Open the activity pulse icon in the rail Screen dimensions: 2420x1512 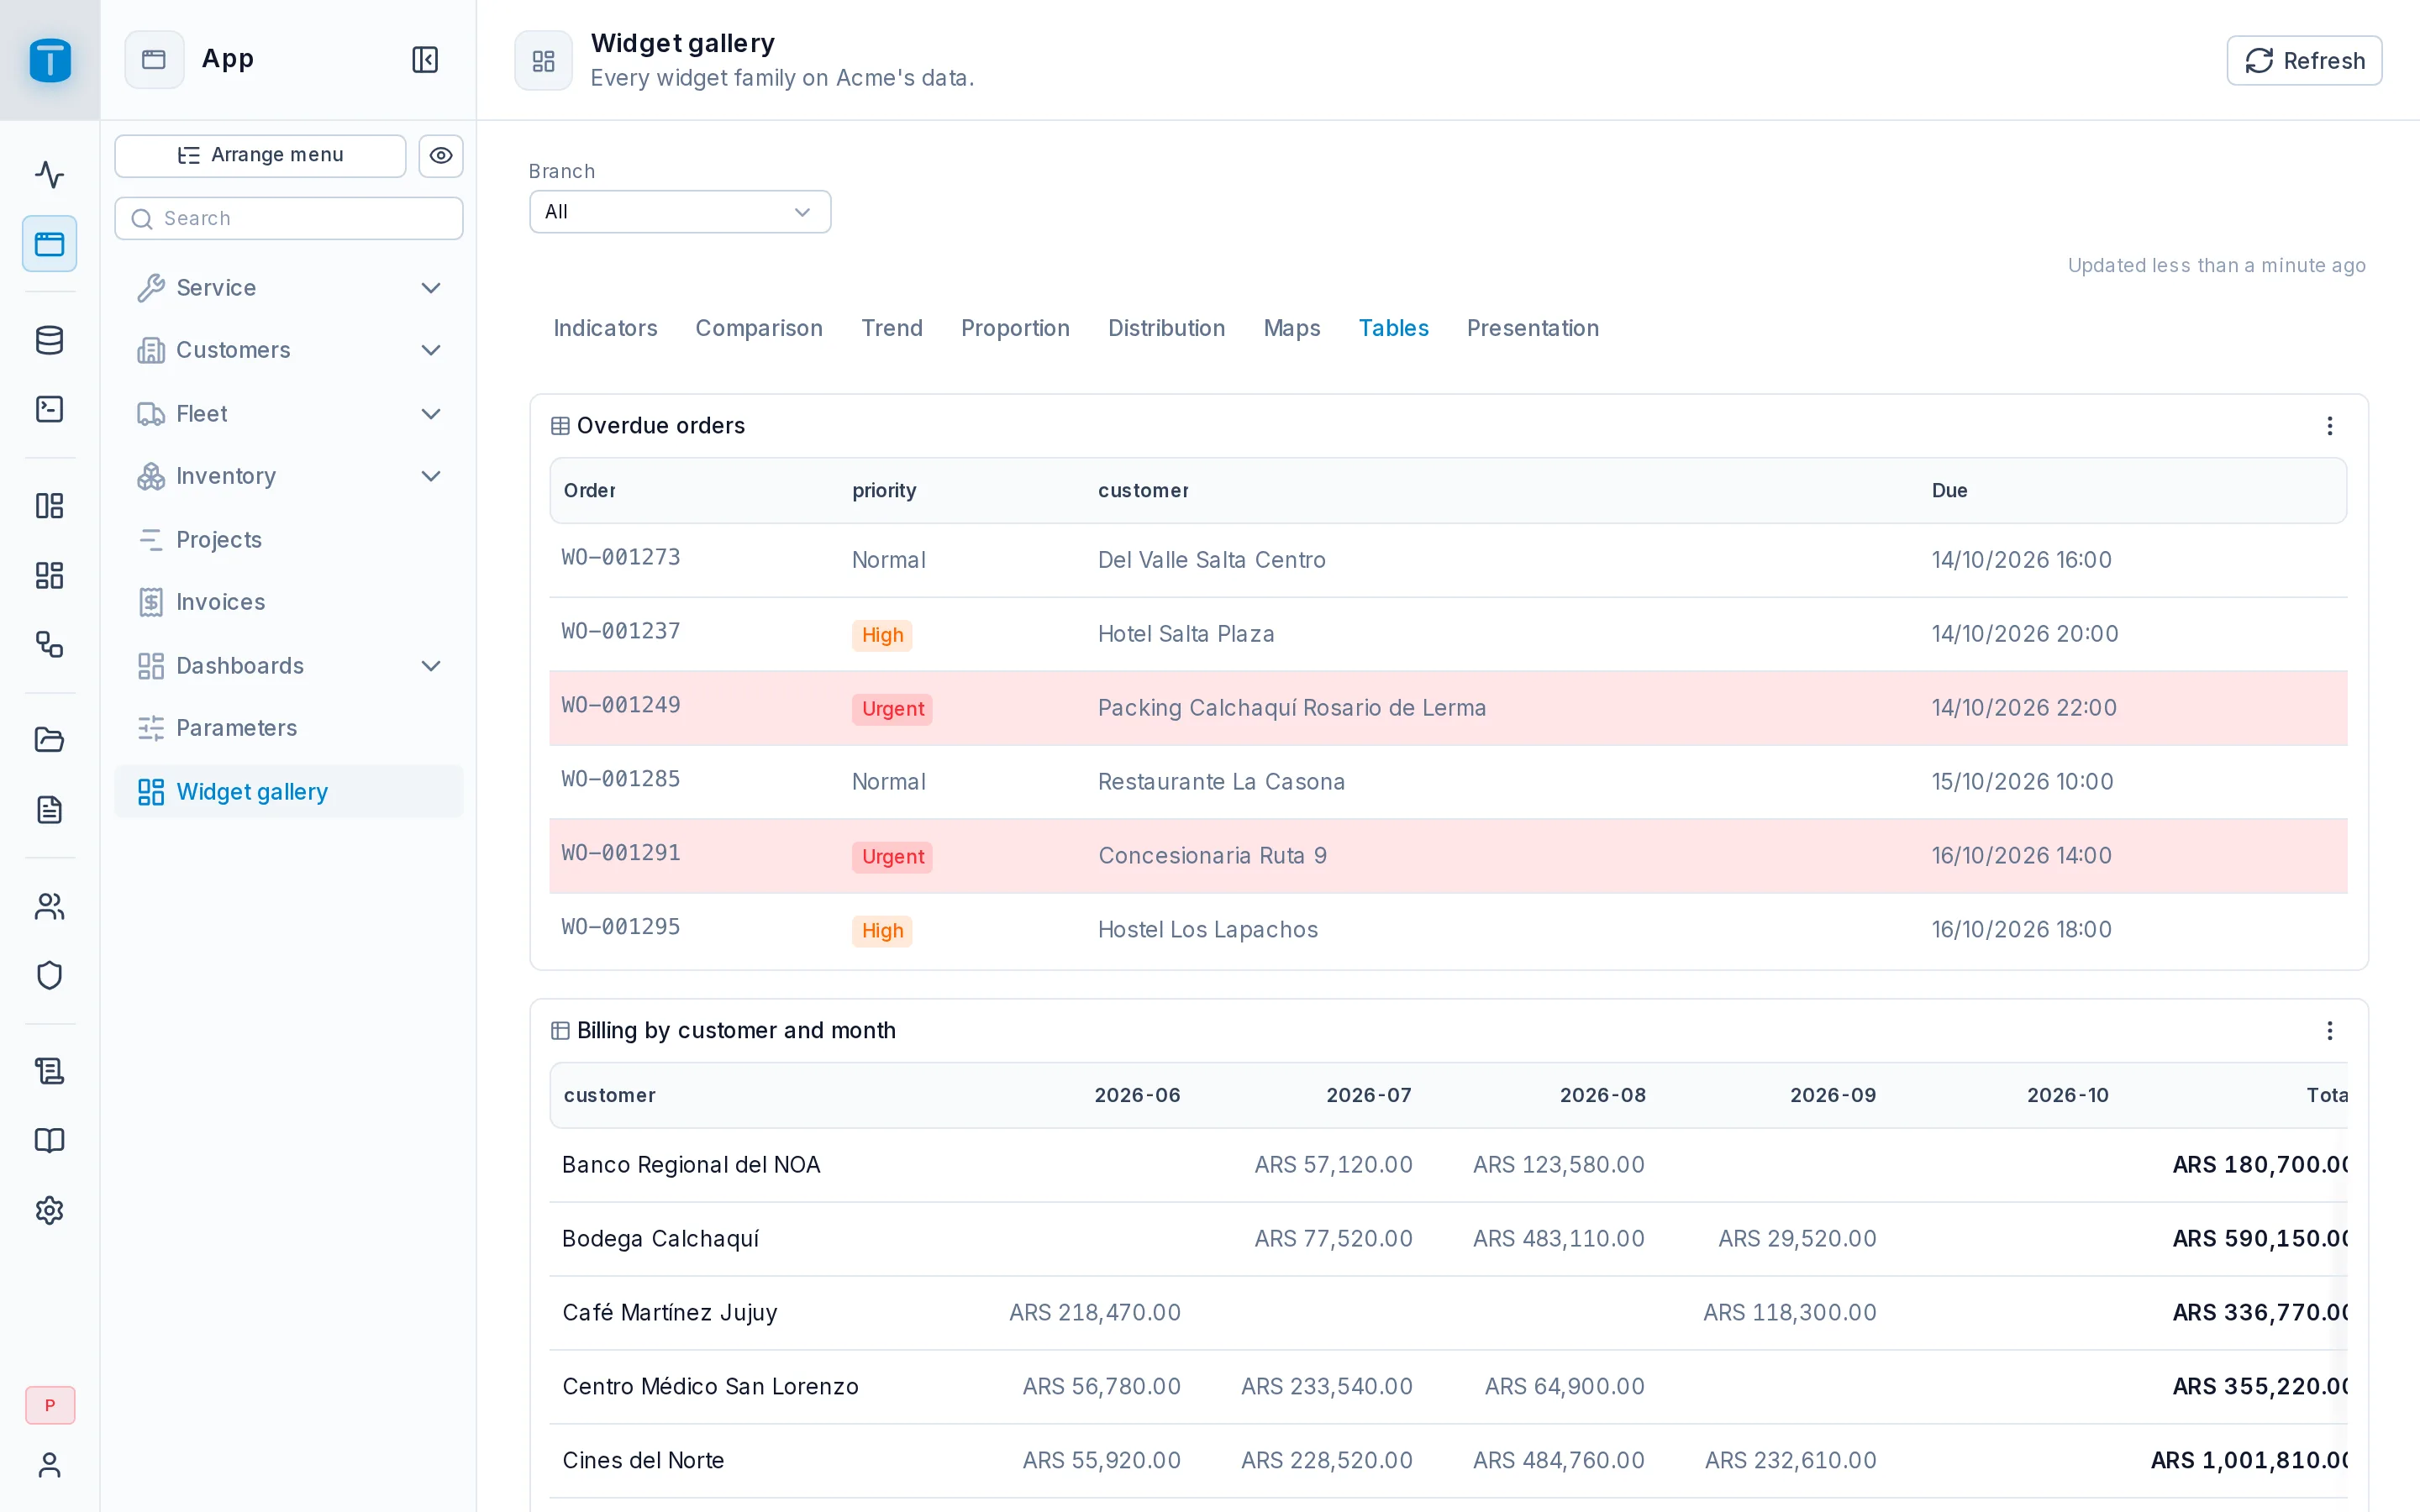[x=49, y=174]
